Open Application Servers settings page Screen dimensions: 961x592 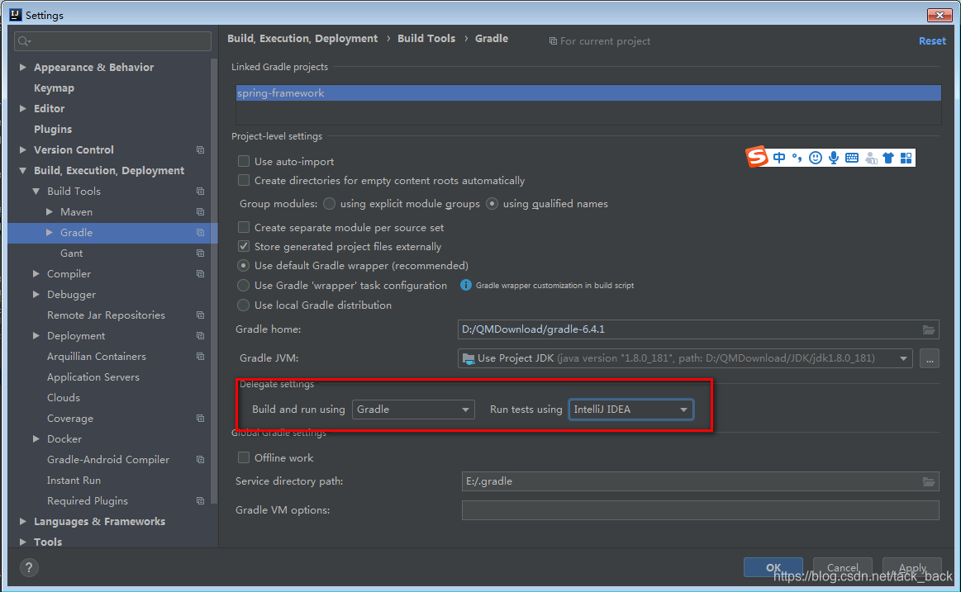[x=93, y=377]
